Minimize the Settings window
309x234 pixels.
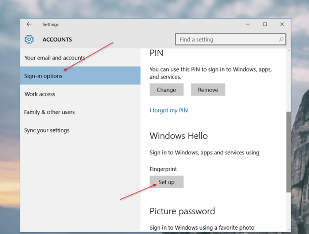tap(248, 24)
